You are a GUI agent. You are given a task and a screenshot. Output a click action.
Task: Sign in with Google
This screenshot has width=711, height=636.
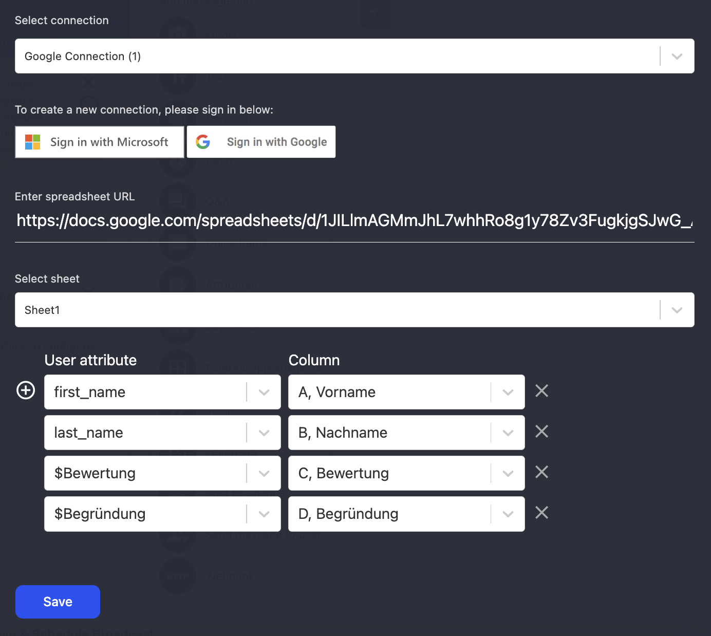261,142
